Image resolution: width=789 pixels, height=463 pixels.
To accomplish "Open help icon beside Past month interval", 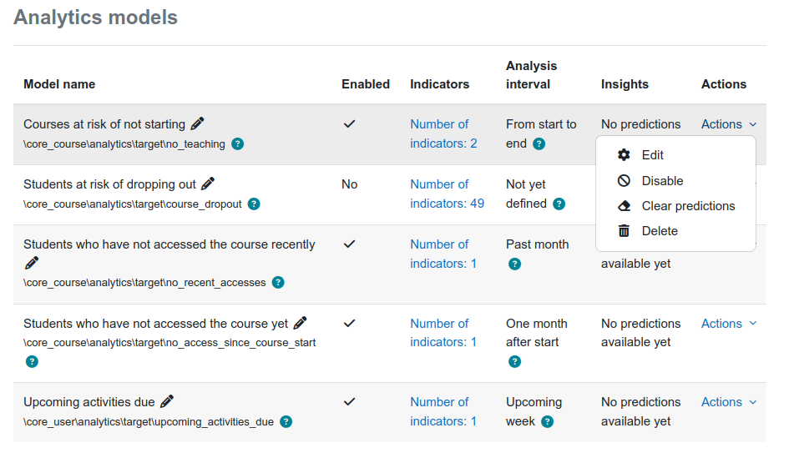I will click(x=514, y=264).
